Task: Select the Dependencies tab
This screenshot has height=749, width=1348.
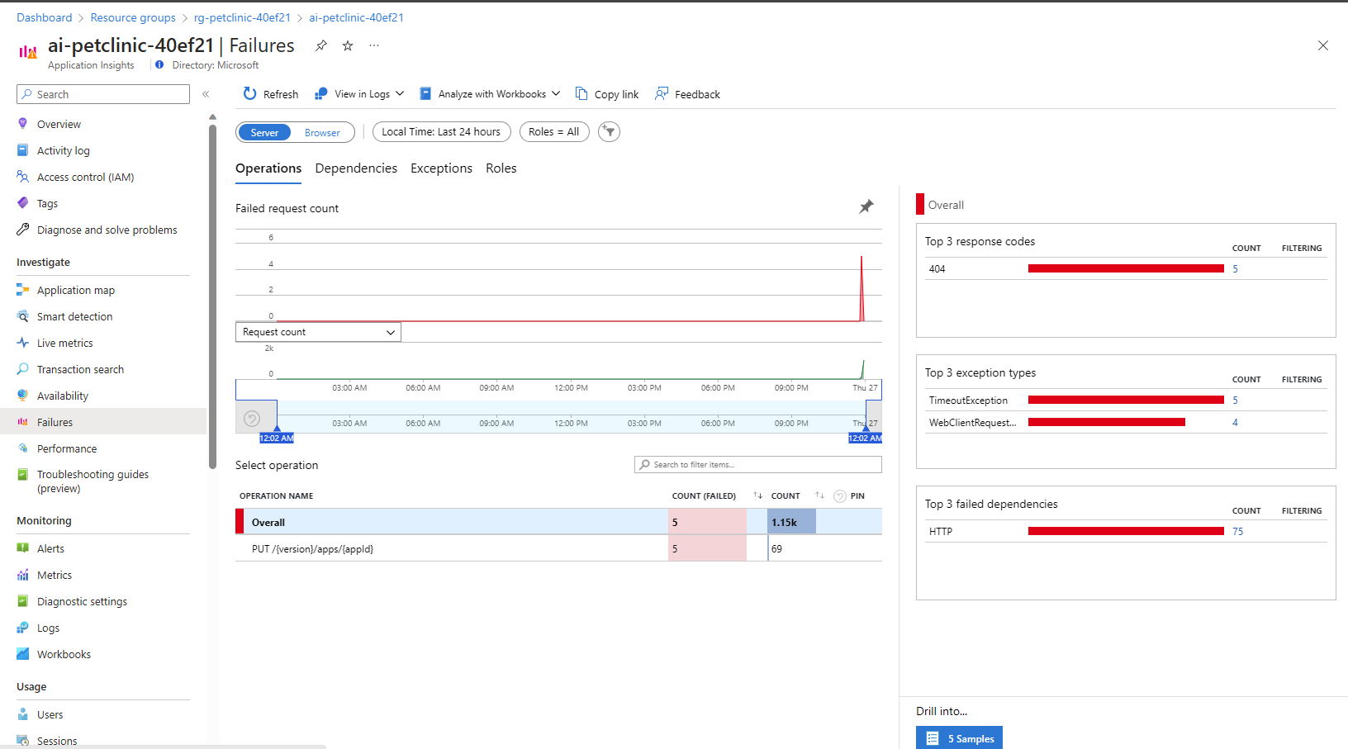Action: pyautogui.click(x=356, y=168)
